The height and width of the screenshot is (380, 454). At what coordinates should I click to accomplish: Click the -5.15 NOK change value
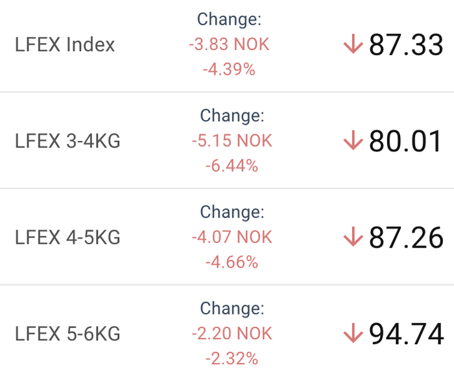pyautogui.click(x=232, y=141)
